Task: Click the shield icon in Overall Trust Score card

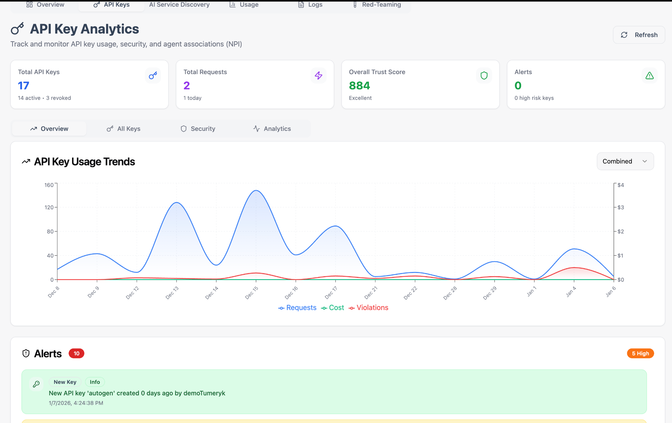Action: 484,76
